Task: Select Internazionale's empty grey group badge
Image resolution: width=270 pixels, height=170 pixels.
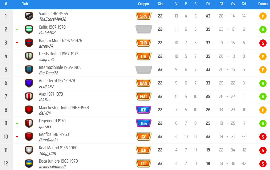Action: pyautogui.click(x=144, y=69)
